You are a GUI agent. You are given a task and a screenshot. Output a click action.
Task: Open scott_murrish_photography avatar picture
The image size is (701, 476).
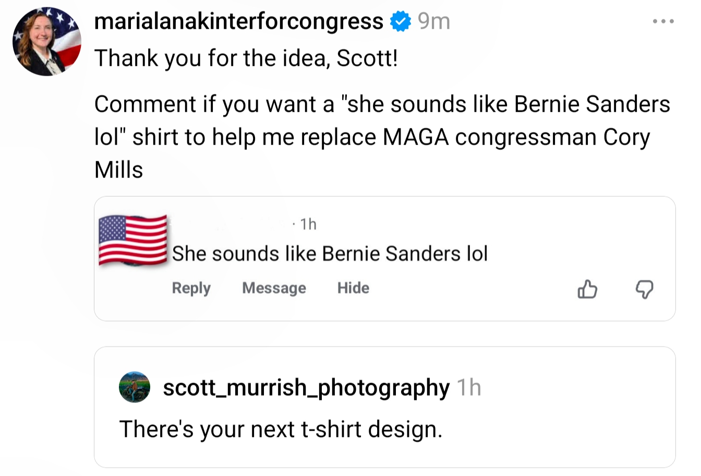[135, 387]
